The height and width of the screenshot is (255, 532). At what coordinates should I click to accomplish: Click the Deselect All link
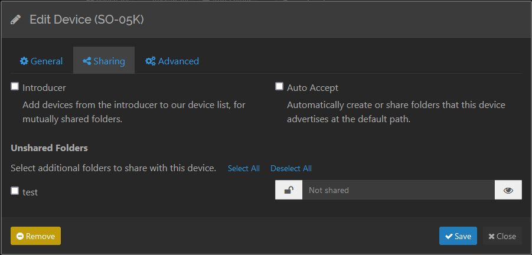coord(291,168)
